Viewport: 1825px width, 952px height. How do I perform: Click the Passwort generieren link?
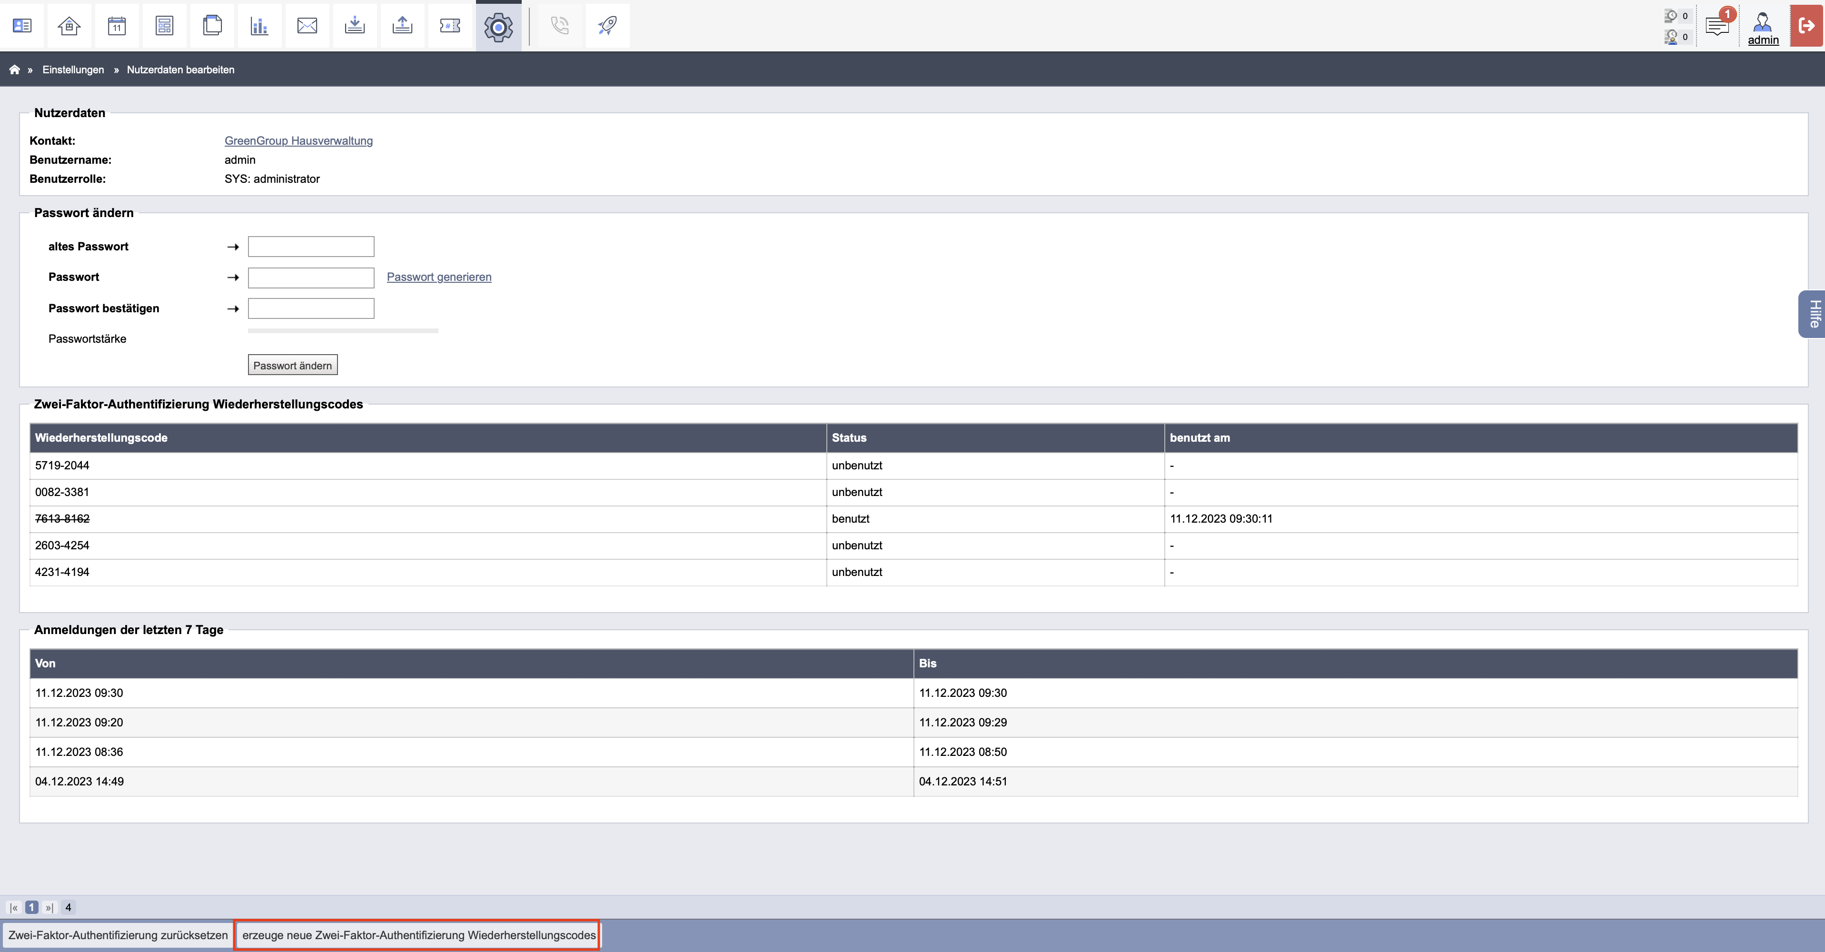pos(438,277)
